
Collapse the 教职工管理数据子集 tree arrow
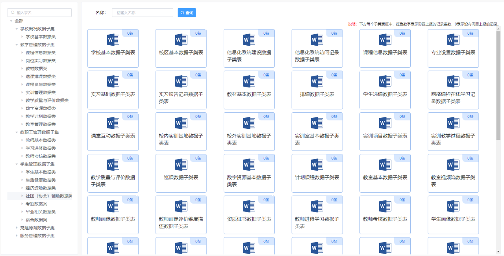pos(17,132)
